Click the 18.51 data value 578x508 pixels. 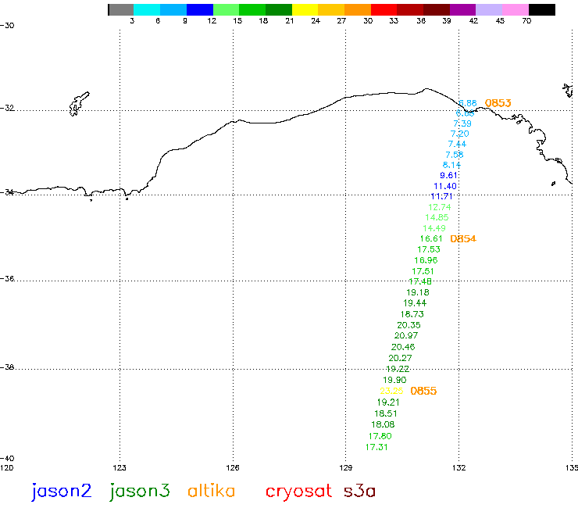click(x=386, y=413)
